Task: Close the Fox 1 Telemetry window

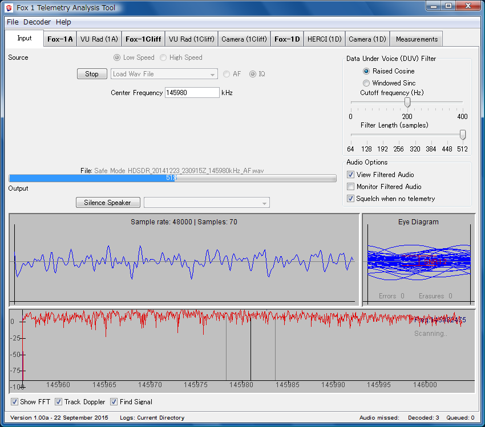Action: [x=468, y=6]
